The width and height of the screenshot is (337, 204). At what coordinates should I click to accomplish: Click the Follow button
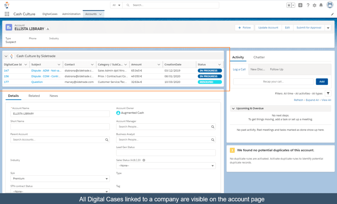click(245, 28)
